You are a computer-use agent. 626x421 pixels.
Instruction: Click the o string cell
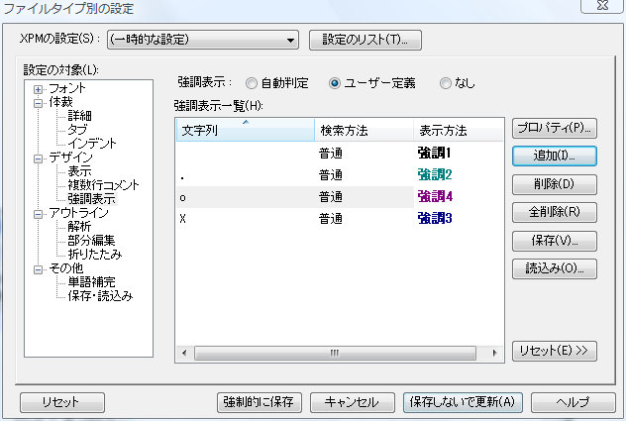[183, 197]
